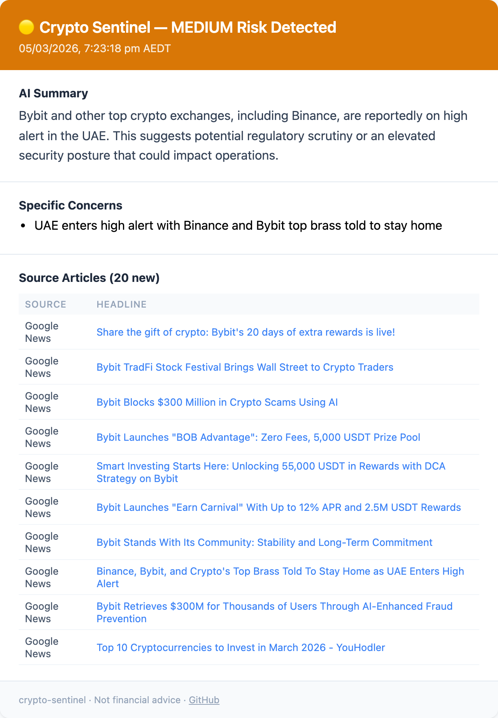This screenshot has width=498, height=718.
Task: Click the UAE high alert bullet concern
Action: pos(238,225)
